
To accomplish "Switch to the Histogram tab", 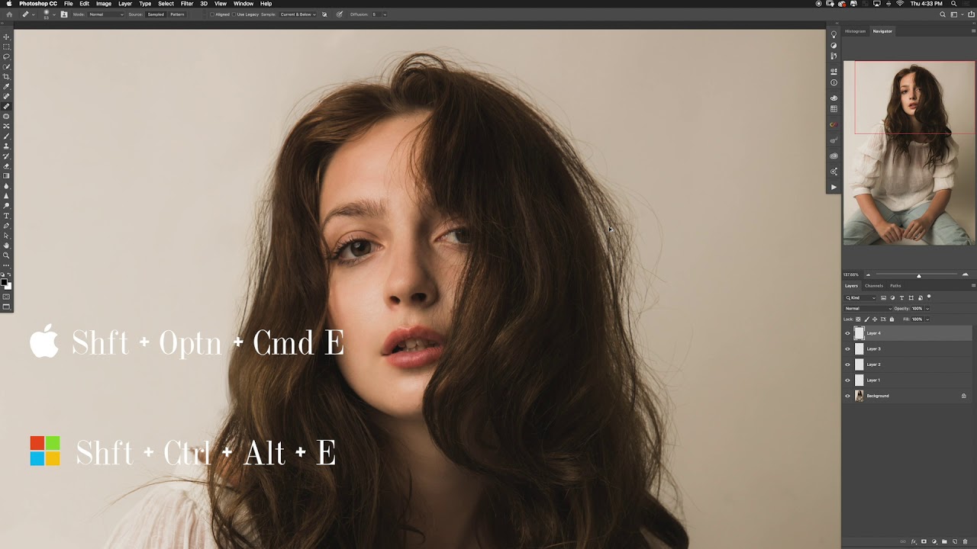I will [x=856, y=31].
